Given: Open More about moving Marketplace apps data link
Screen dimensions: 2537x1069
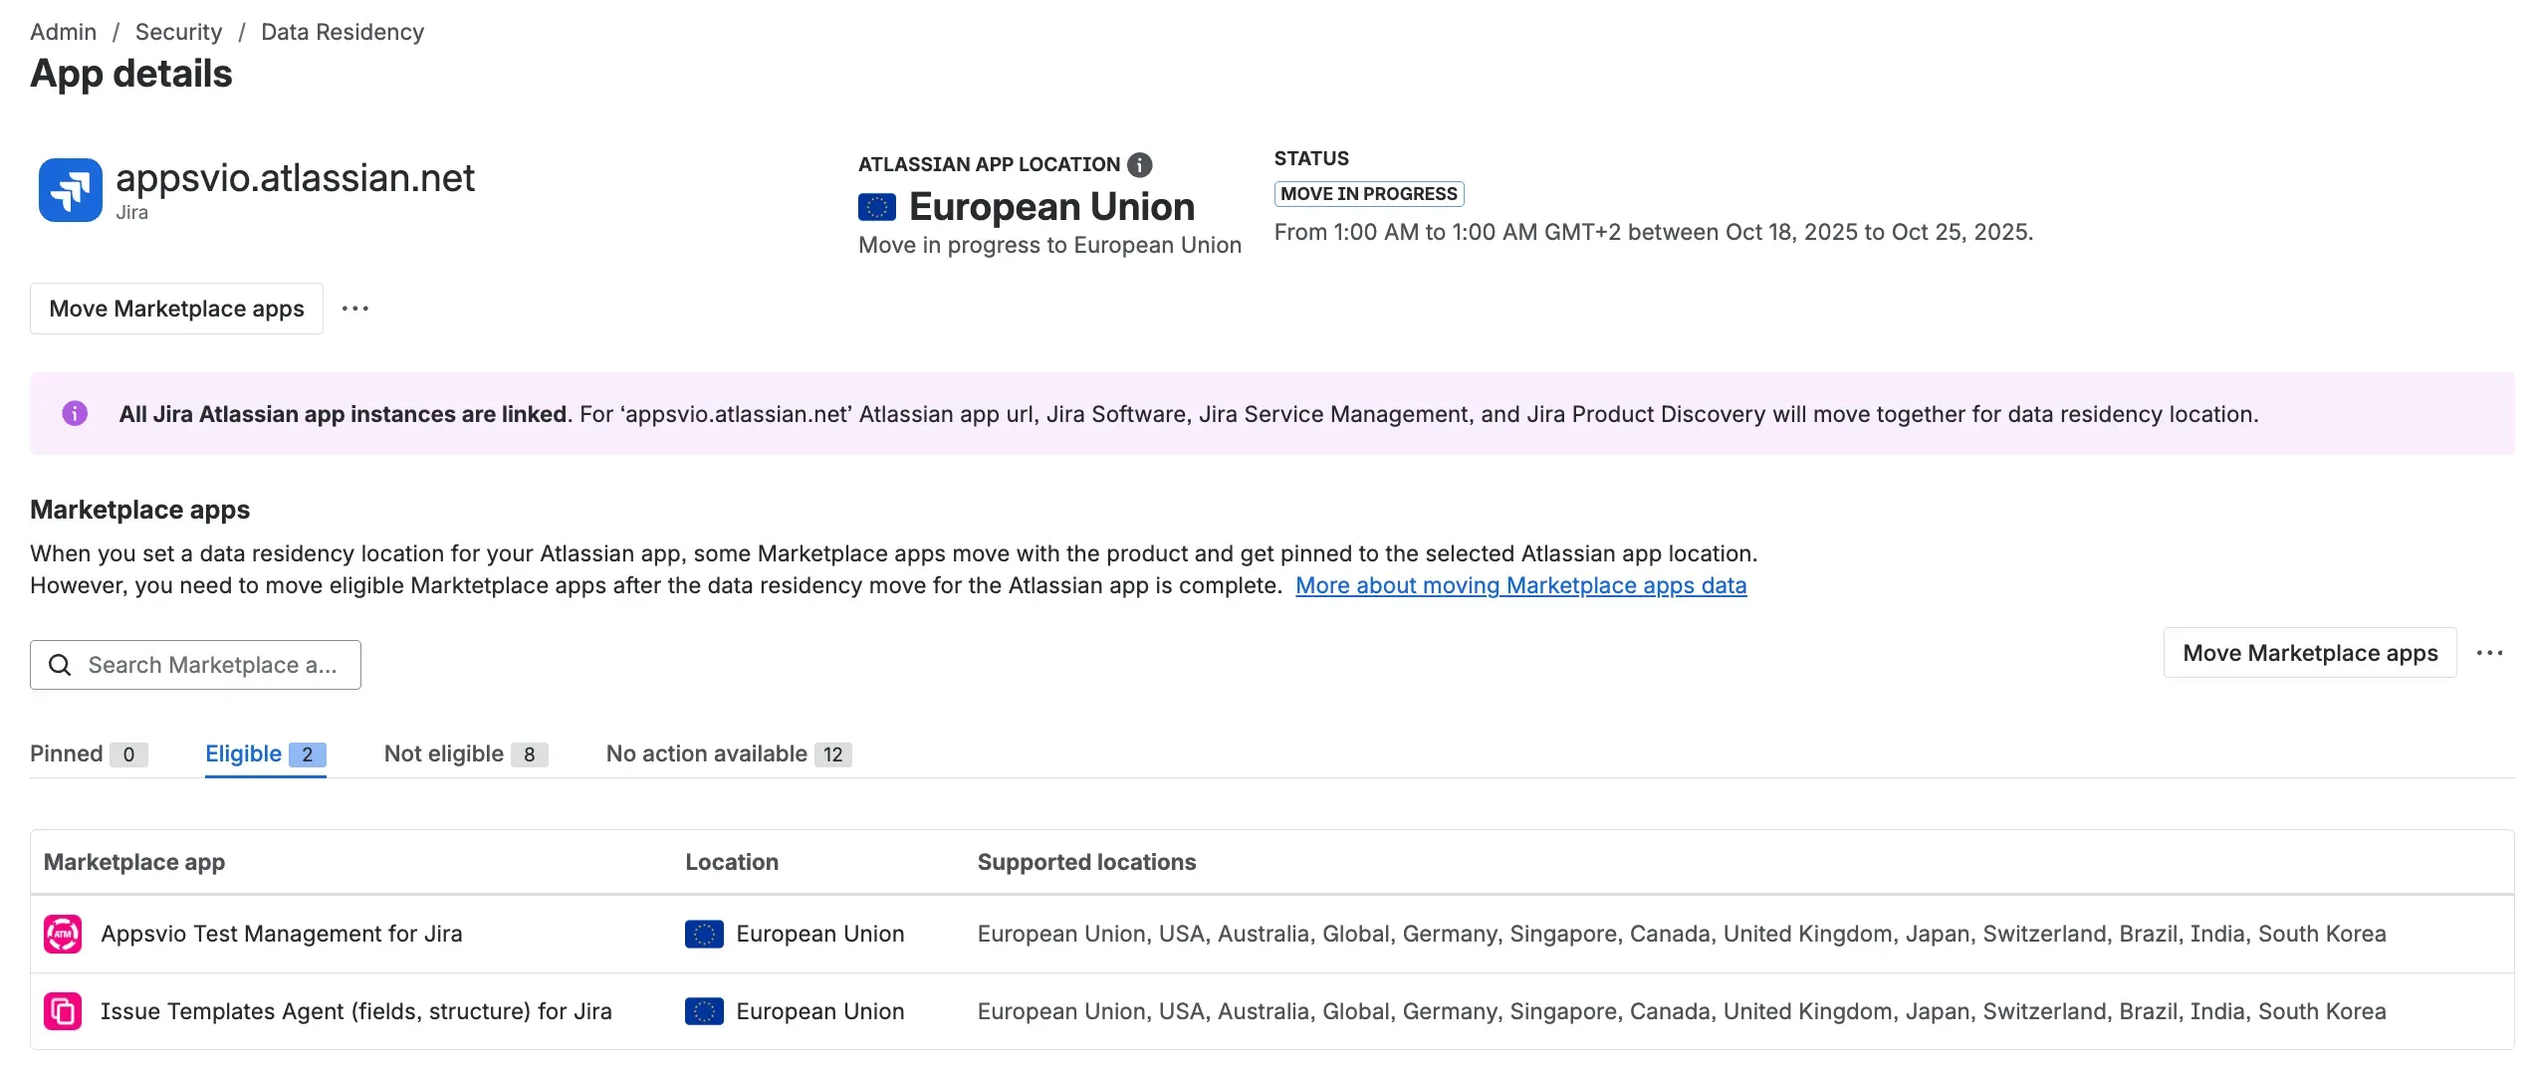Looking at the screenshot, I should [x=1520, y=586].
